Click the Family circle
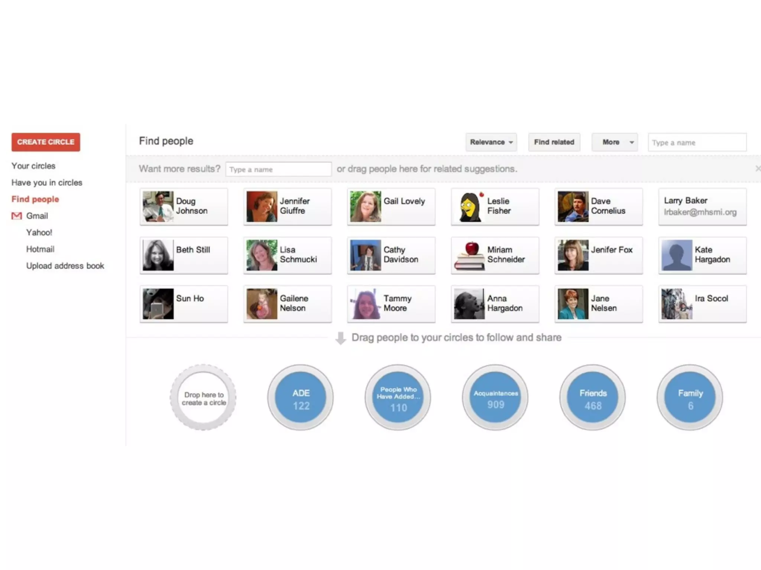 (x=690, y=397)
